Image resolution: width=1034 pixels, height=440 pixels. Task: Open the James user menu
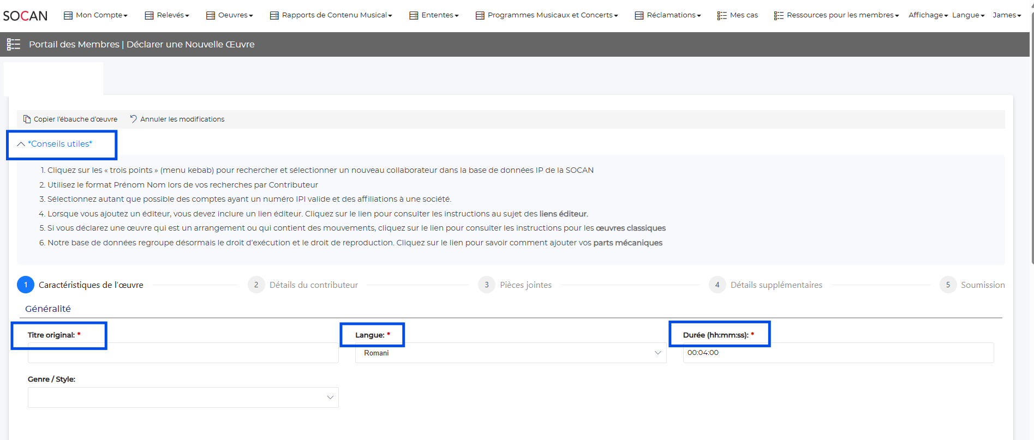click(x=1006, y=15)
